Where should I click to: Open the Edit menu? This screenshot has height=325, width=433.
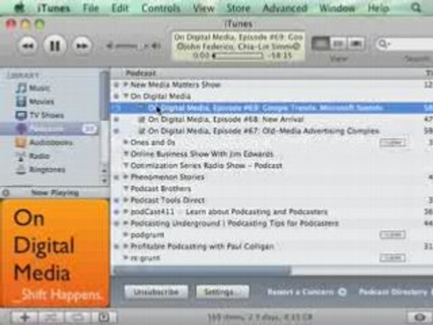tap(120, 8)
